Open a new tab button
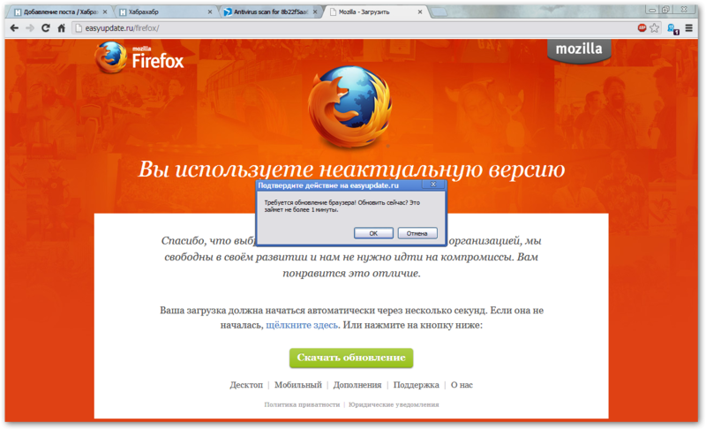Viewport: 706px width, 430px height. click(439, 12)
